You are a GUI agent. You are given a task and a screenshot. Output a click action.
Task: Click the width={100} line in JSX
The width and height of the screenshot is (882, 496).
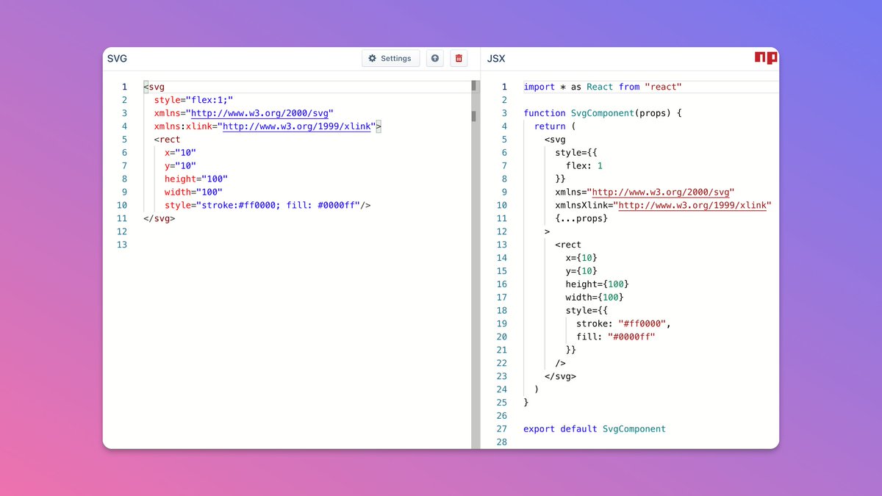[x=595, y=298]
